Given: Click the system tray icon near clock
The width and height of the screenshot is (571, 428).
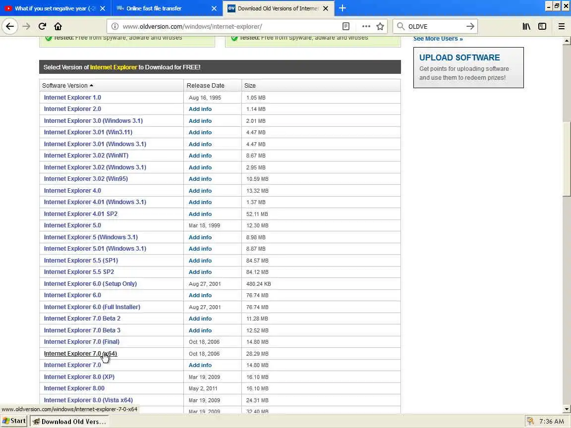Looking at the screenshot, I should (x=530, y=422).
